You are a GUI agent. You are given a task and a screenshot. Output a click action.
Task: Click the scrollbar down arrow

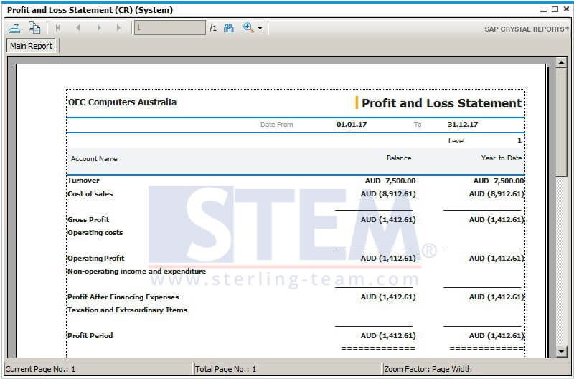pos(562,352)
